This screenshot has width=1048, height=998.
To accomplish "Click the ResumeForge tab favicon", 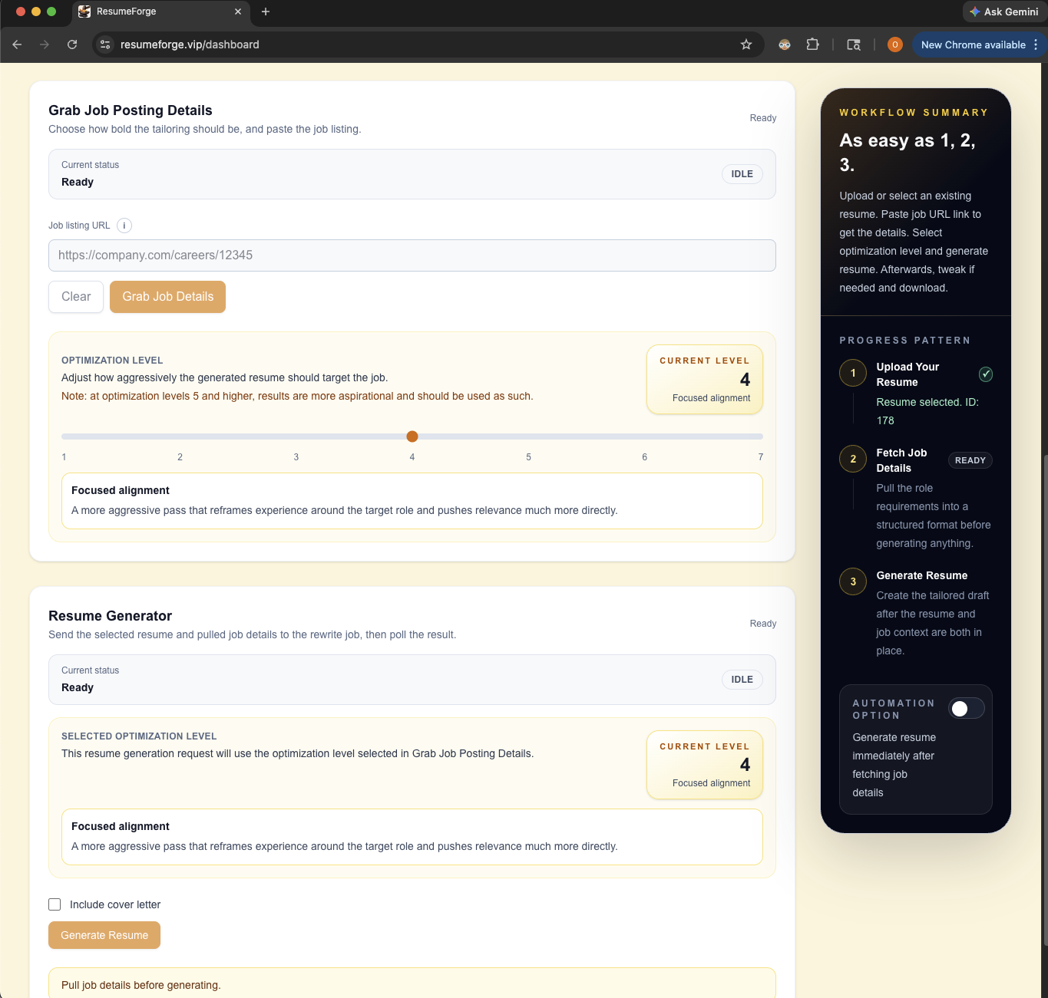I will tap(84, 12).
